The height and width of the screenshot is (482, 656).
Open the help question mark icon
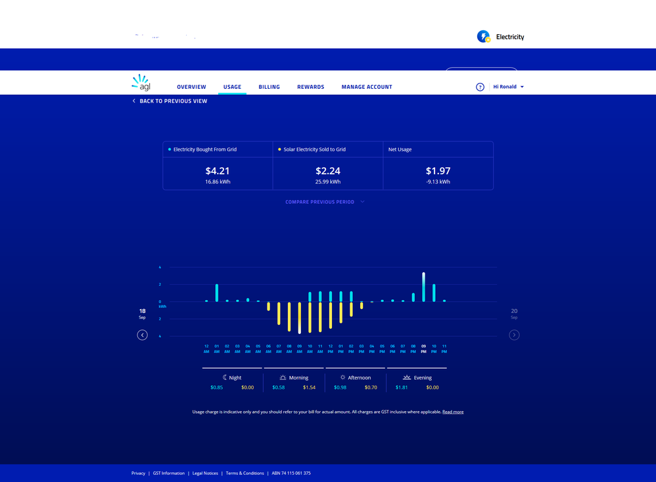pos(480,86)
